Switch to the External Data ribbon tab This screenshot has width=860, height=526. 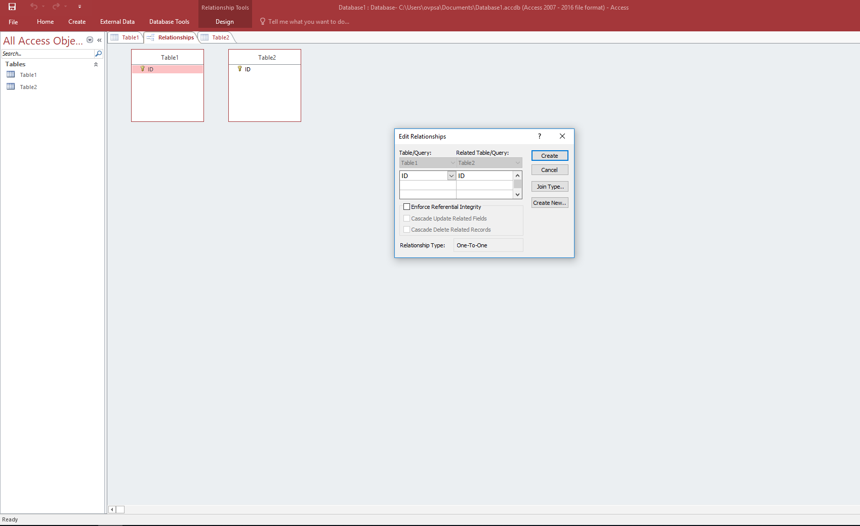pos(117,22)
